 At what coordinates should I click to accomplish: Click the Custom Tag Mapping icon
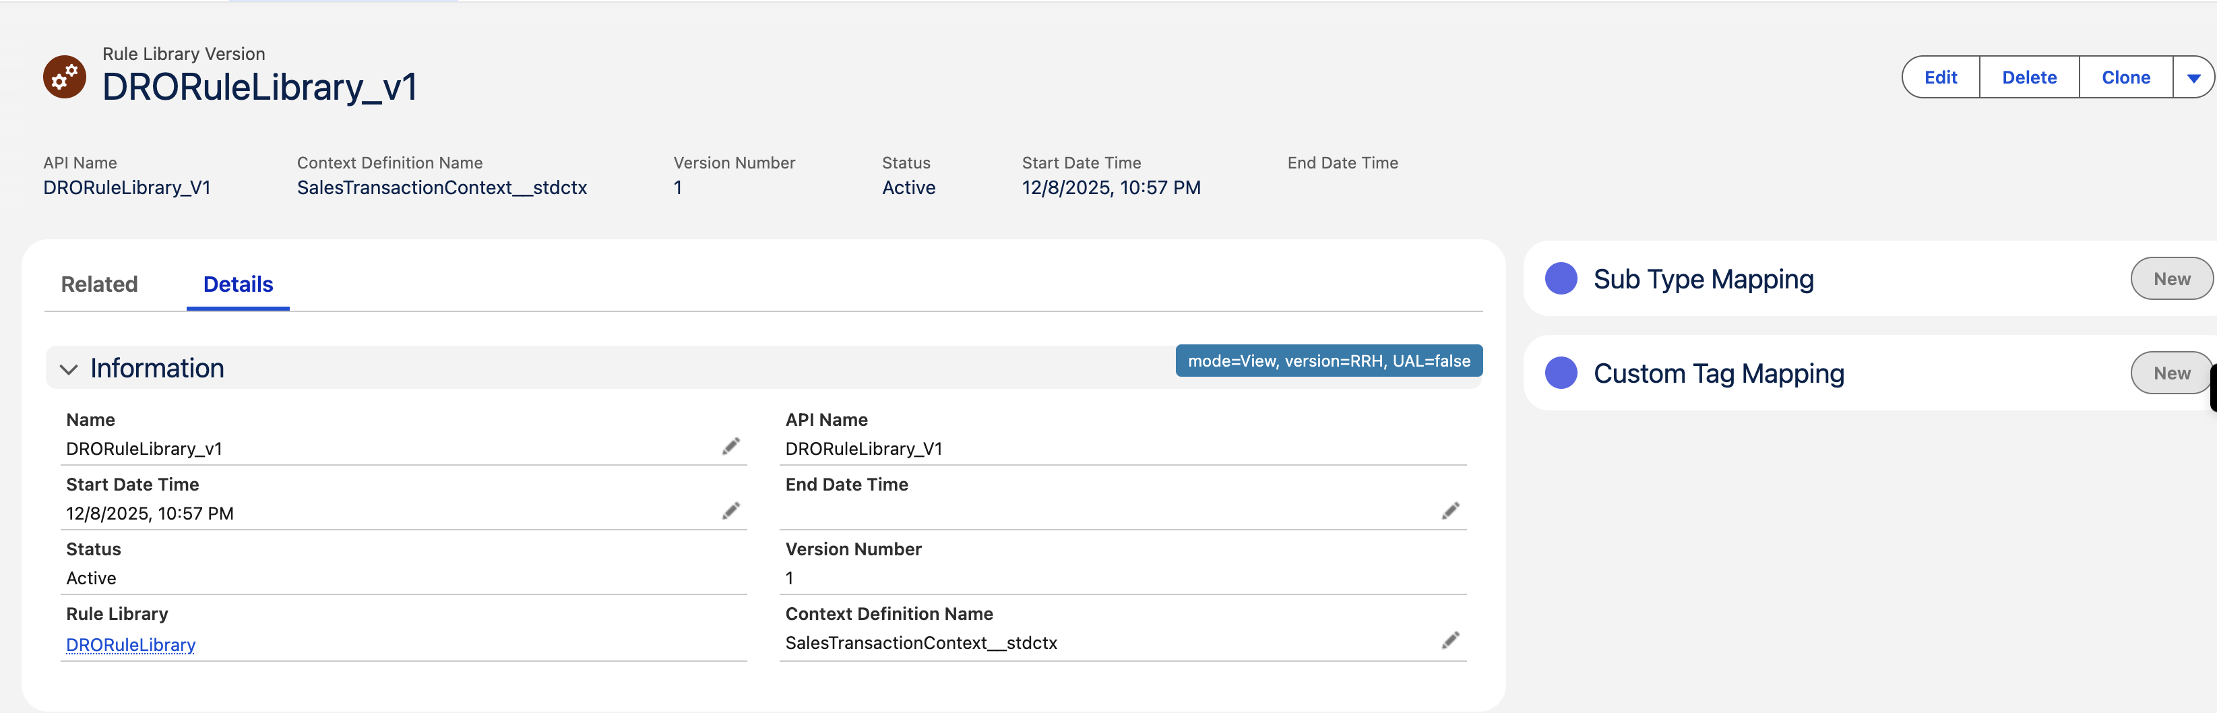[x=1561, y=374]
